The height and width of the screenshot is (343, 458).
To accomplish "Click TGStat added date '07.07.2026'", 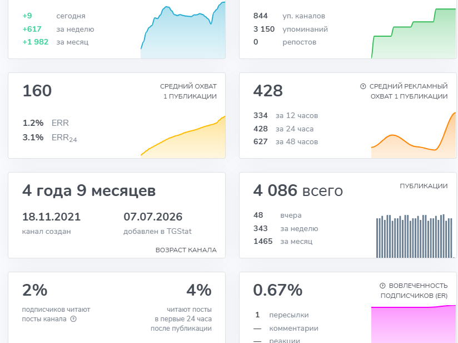I will coord(153,217).
